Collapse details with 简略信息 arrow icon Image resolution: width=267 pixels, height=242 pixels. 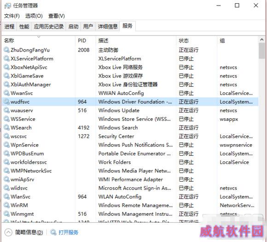click(8, 232)
